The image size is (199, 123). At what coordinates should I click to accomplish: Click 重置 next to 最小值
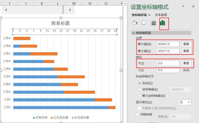[186, 44]
